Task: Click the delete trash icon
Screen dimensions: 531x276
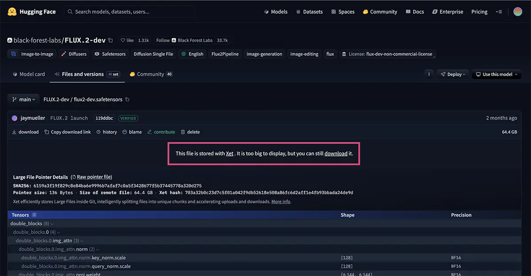Action: pos(183,132)
